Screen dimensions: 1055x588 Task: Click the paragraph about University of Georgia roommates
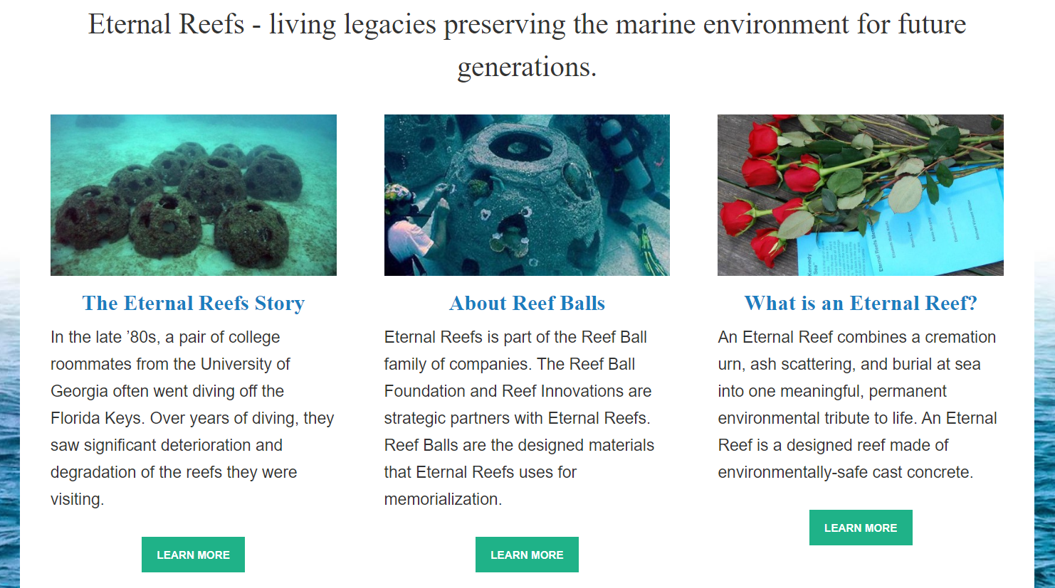(x=192, y=418)
